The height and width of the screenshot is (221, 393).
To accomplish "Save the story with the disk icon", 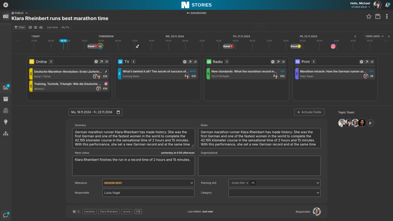I will point(378,16).
